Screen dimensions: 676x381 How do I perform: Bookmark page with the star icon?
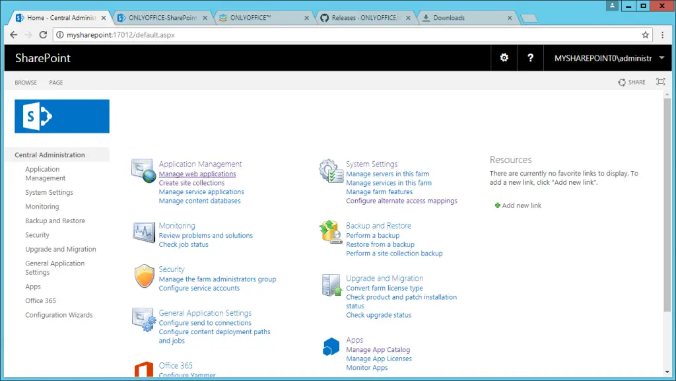(645, 35)
